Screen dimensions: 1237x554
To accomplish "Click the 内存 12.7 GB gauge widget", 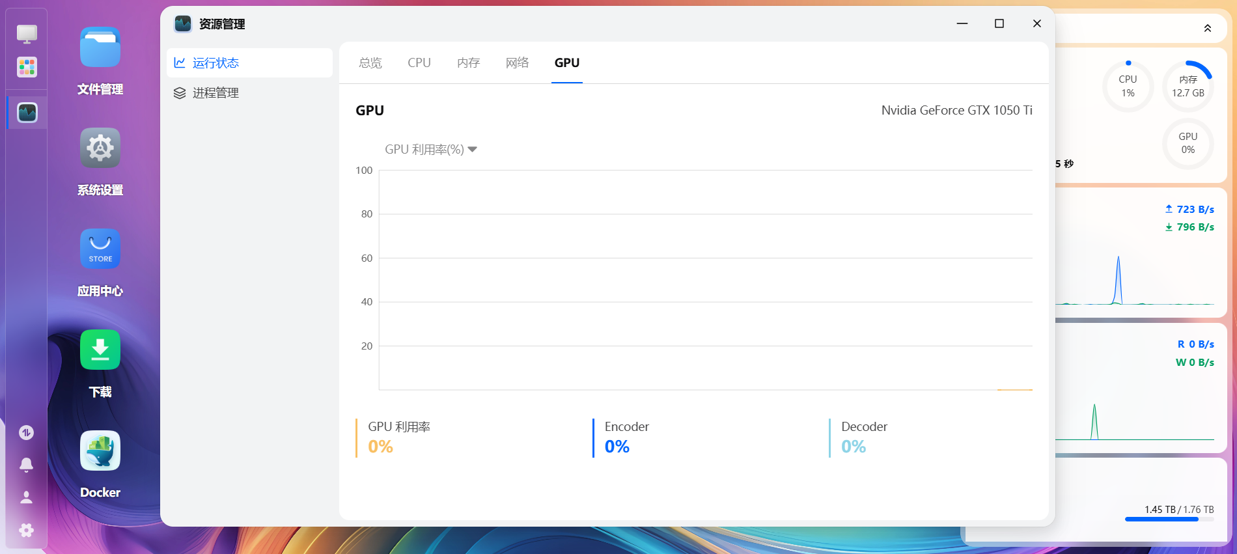I will point(1188,86).
